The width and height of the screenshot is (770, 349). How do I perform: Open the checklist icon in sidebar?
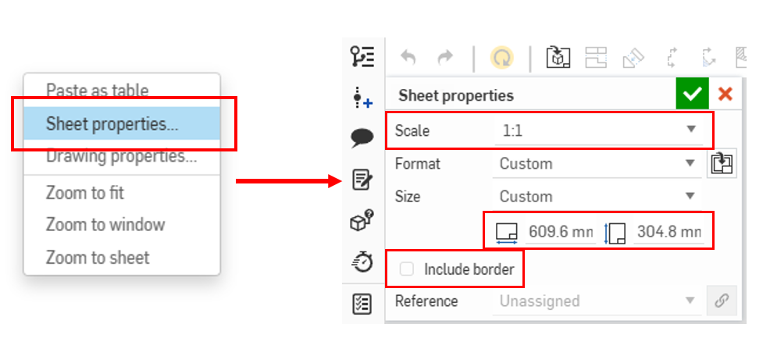(362, 304)
